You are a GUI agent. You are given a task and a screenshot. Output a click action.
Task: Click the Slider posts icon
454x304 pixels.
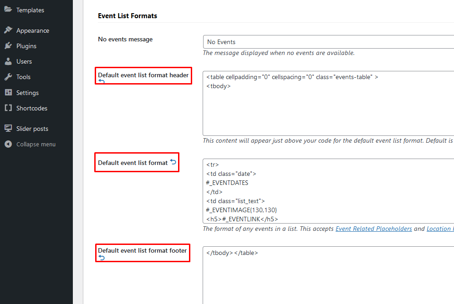(8, 128)
